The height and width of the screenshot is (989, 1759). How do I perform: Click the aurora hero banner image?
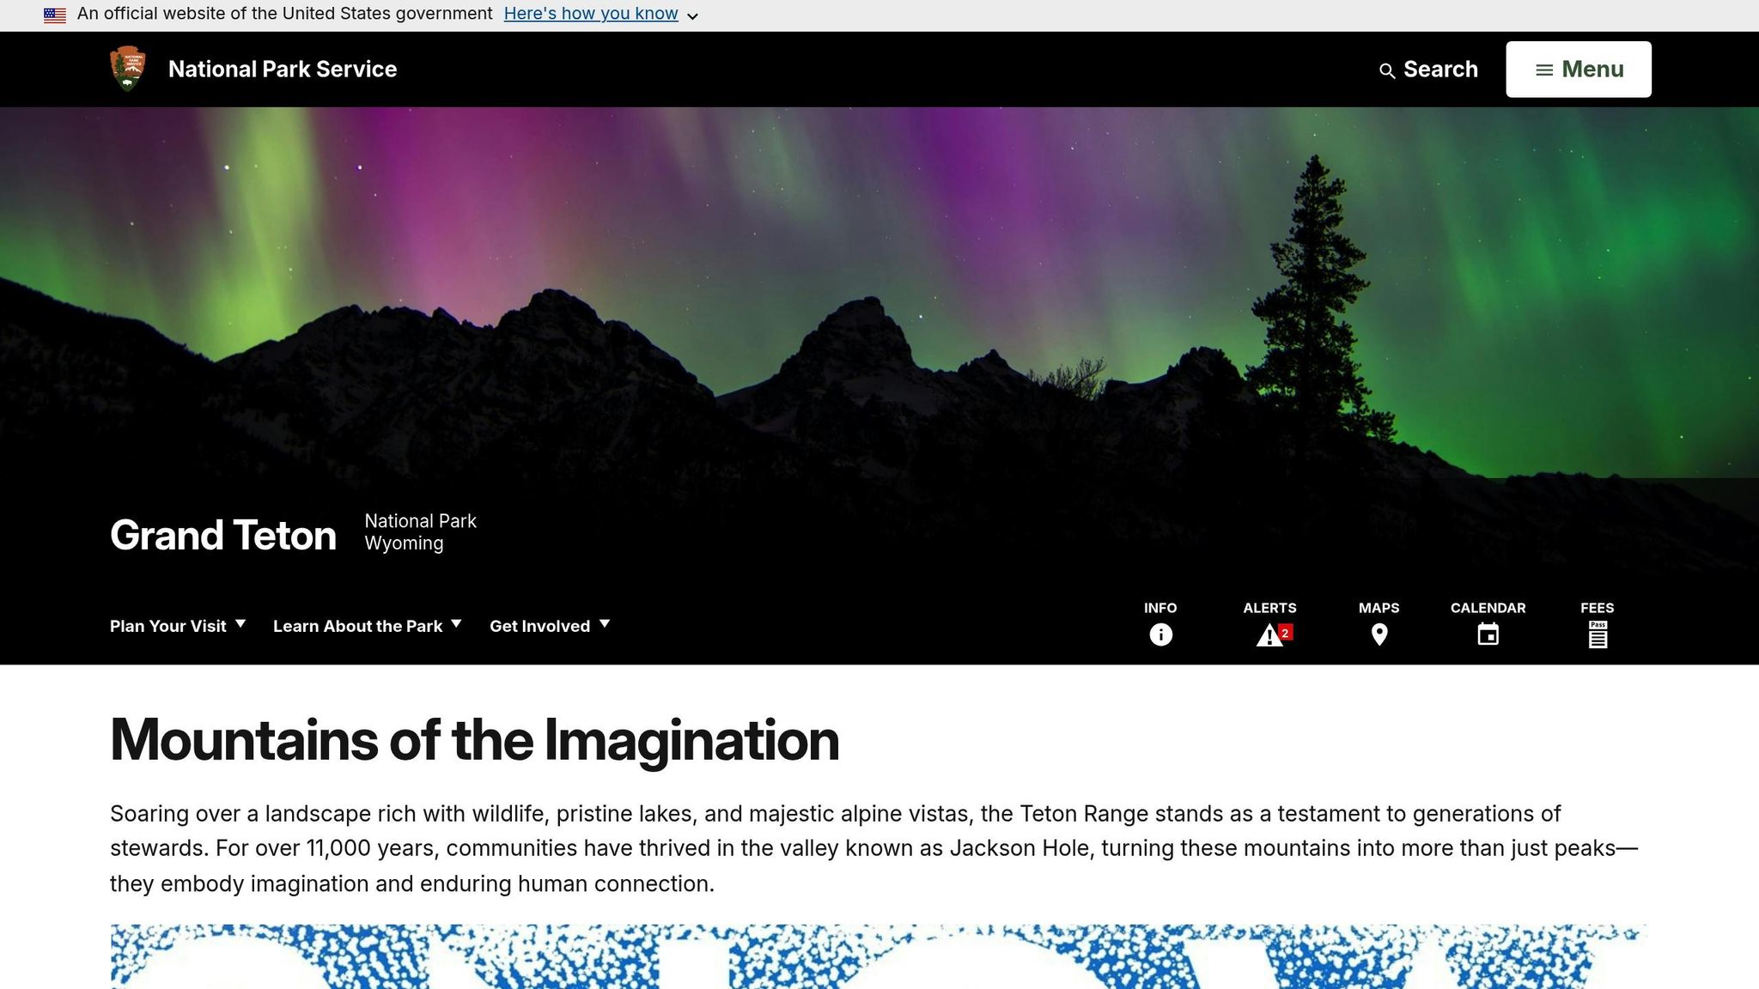pos(879,292)
